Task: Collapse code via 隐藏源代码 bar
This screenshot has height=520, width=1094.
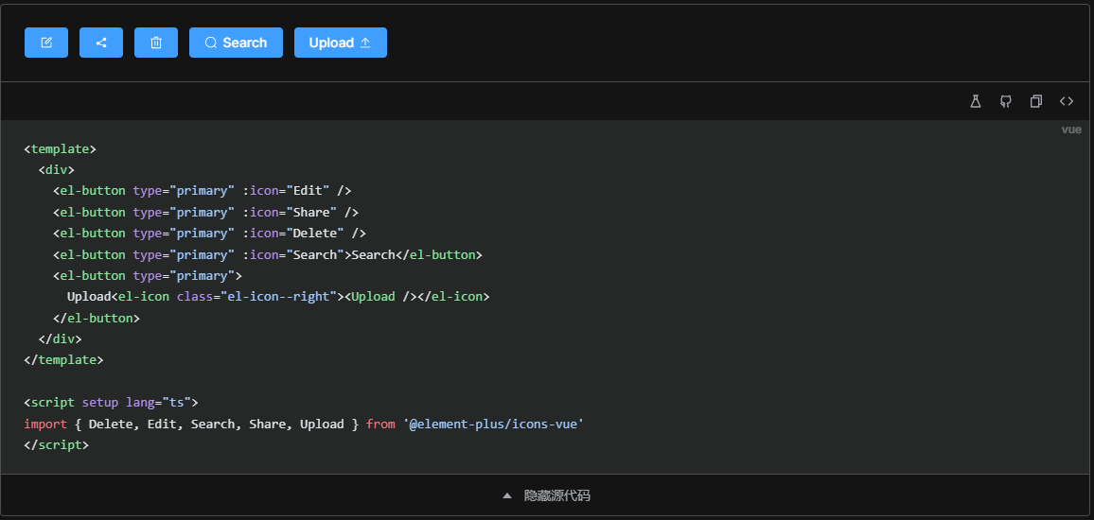Action: click(547, 495)
